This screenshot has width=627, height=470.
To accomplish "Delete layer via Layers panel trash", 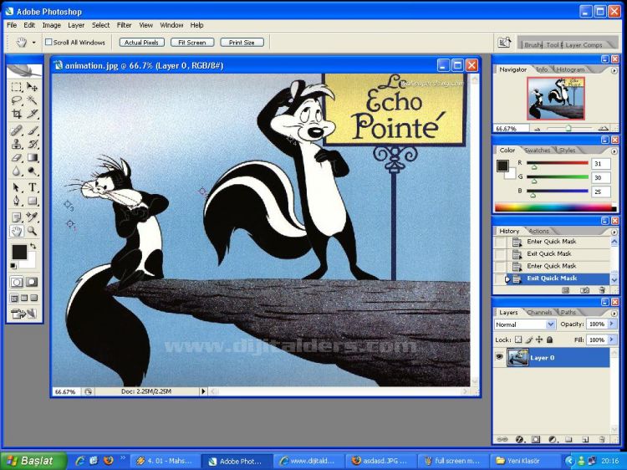I will [602, 439].
